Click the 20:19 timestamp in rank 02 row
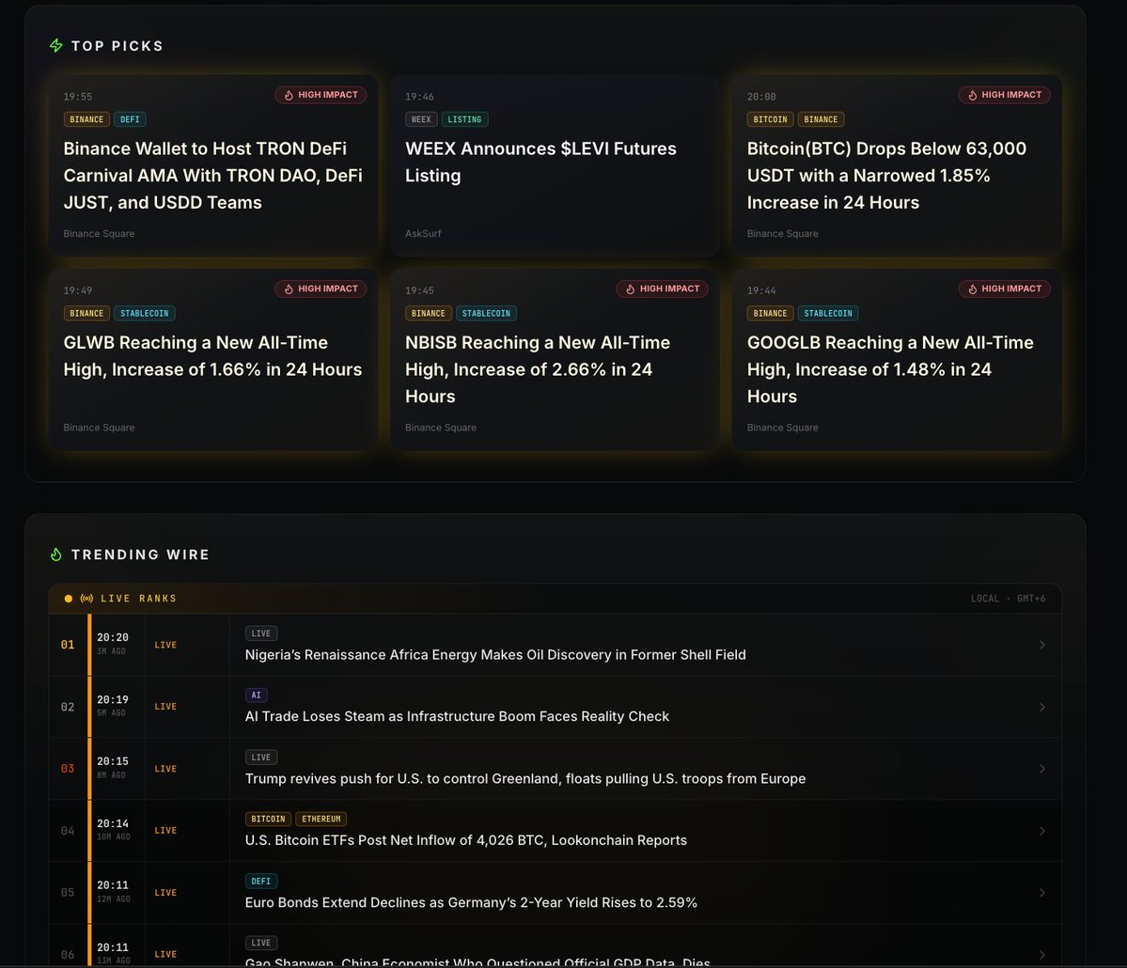The width and height of the screenshot is (1127, 968). [113, 699]
